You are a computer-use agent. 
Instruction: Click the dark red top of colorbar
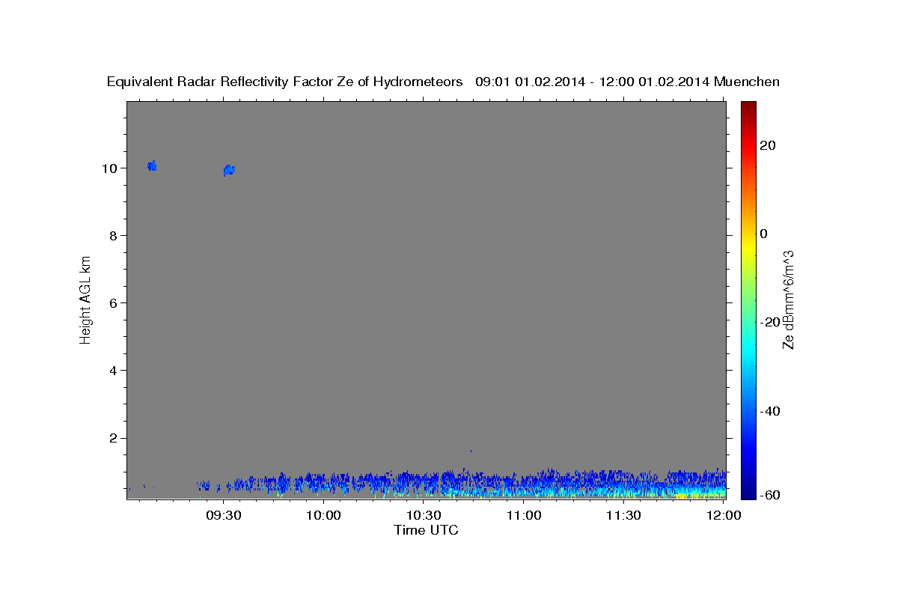(x=748, y=106)
